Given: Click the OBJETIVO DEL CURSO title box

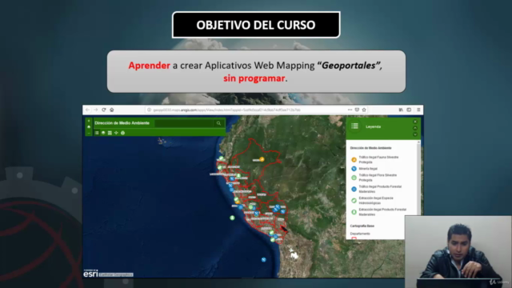Looking at the screenshot, I should (256, 25).
